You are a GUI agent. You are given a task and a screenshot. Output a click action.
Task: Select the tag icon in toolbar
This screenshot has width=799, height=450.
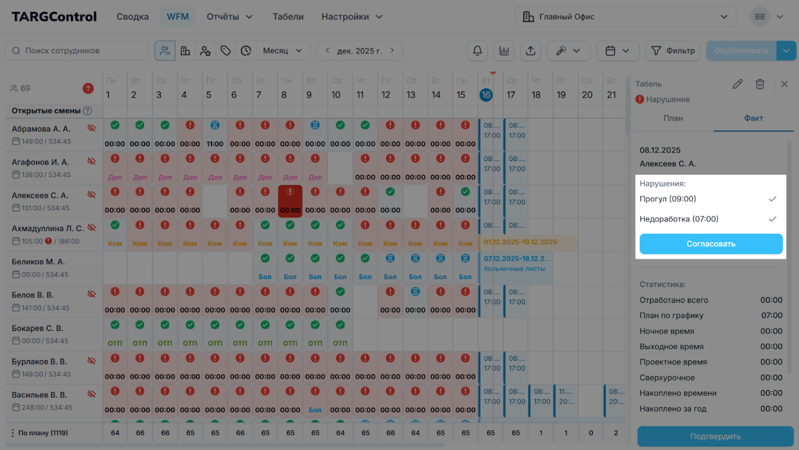pyautogui.click(x=226, y=51)
